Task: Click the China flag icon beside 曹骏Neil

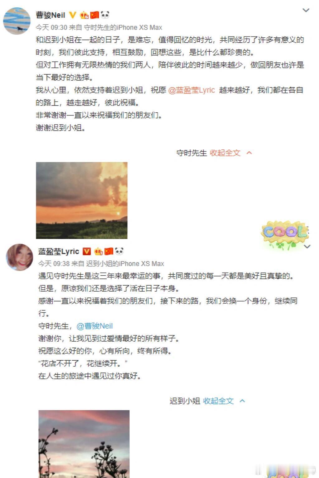Action: tap(94, 15)
